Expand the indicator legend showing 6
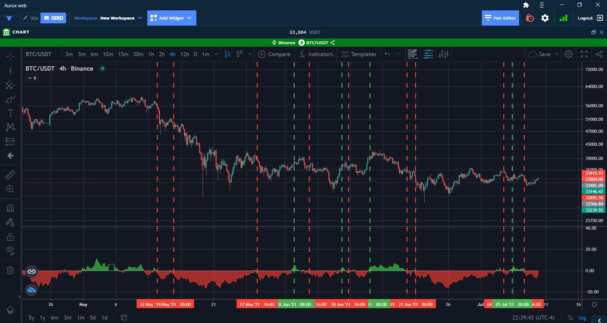The height and width of the screenshot is (323, 607). 32,78
